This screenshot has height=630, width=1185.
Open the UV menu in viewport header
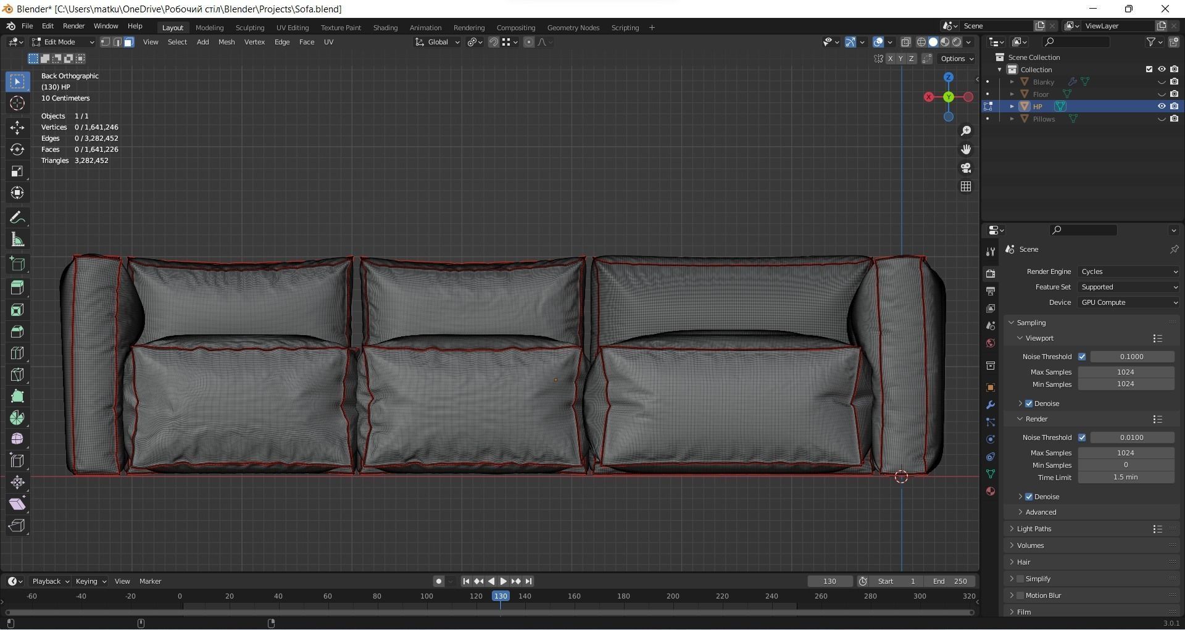pos(328,42)
